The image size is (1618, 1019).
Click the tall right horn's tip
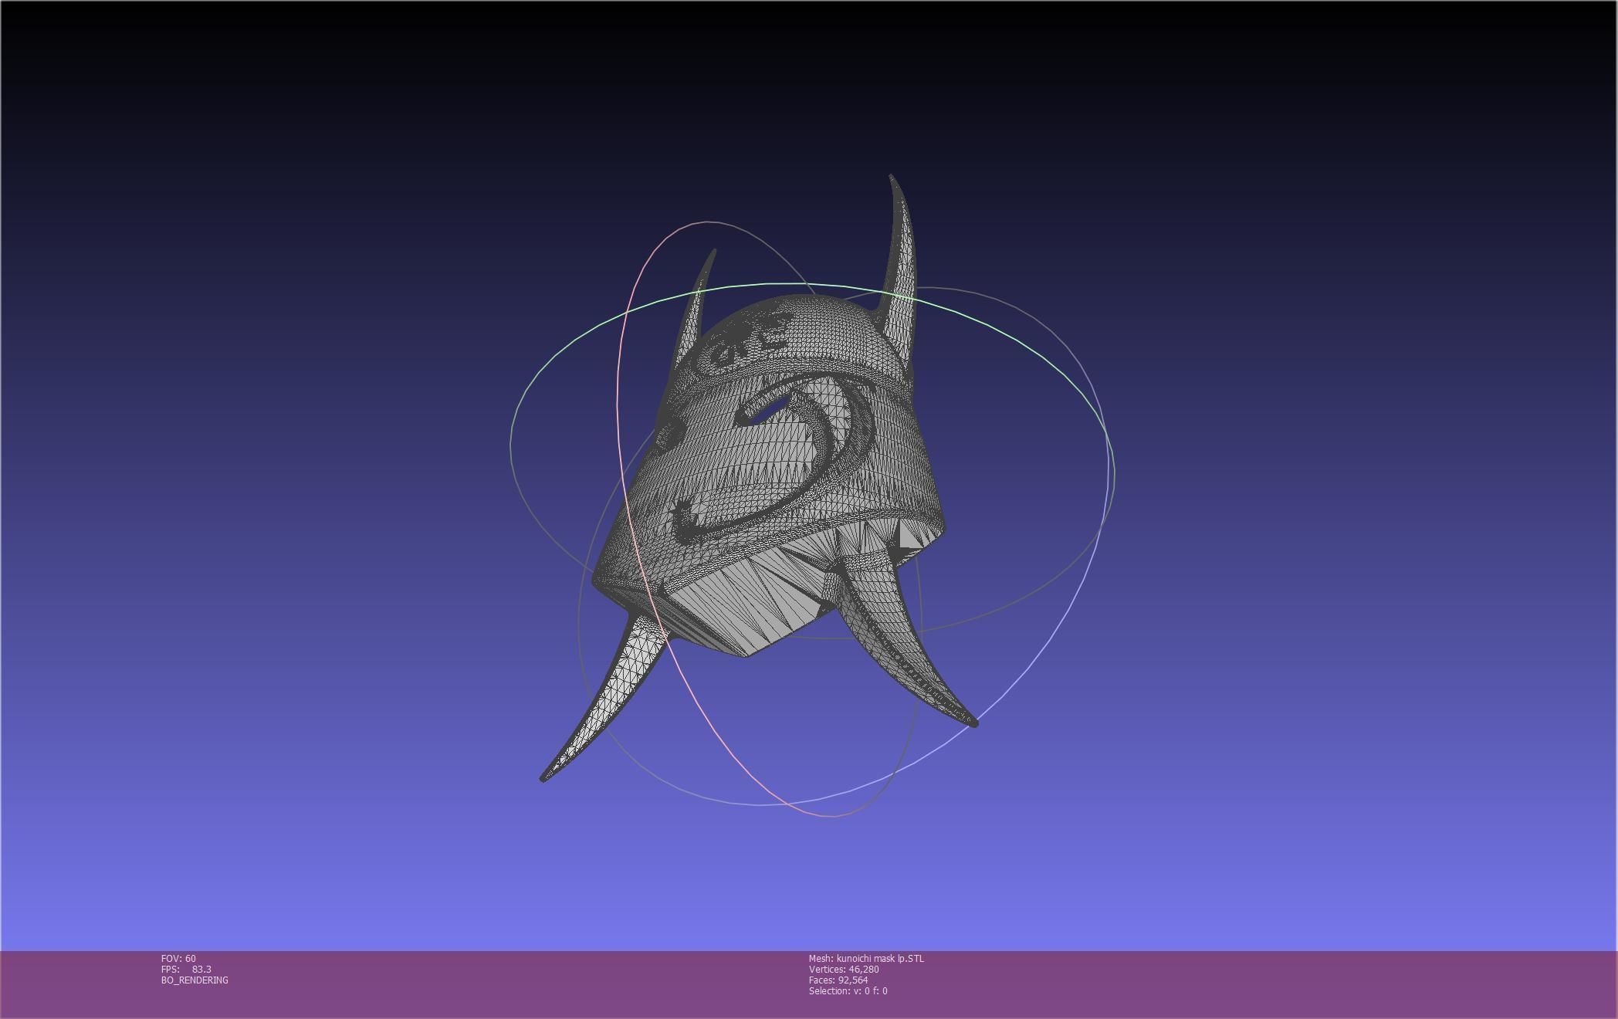[x=892, y=178]
